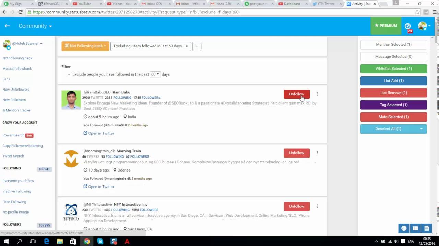Viewport: 439px width, 246px height.
Task: Click the back arrow beside Community
Action: (x=7, y=26)
